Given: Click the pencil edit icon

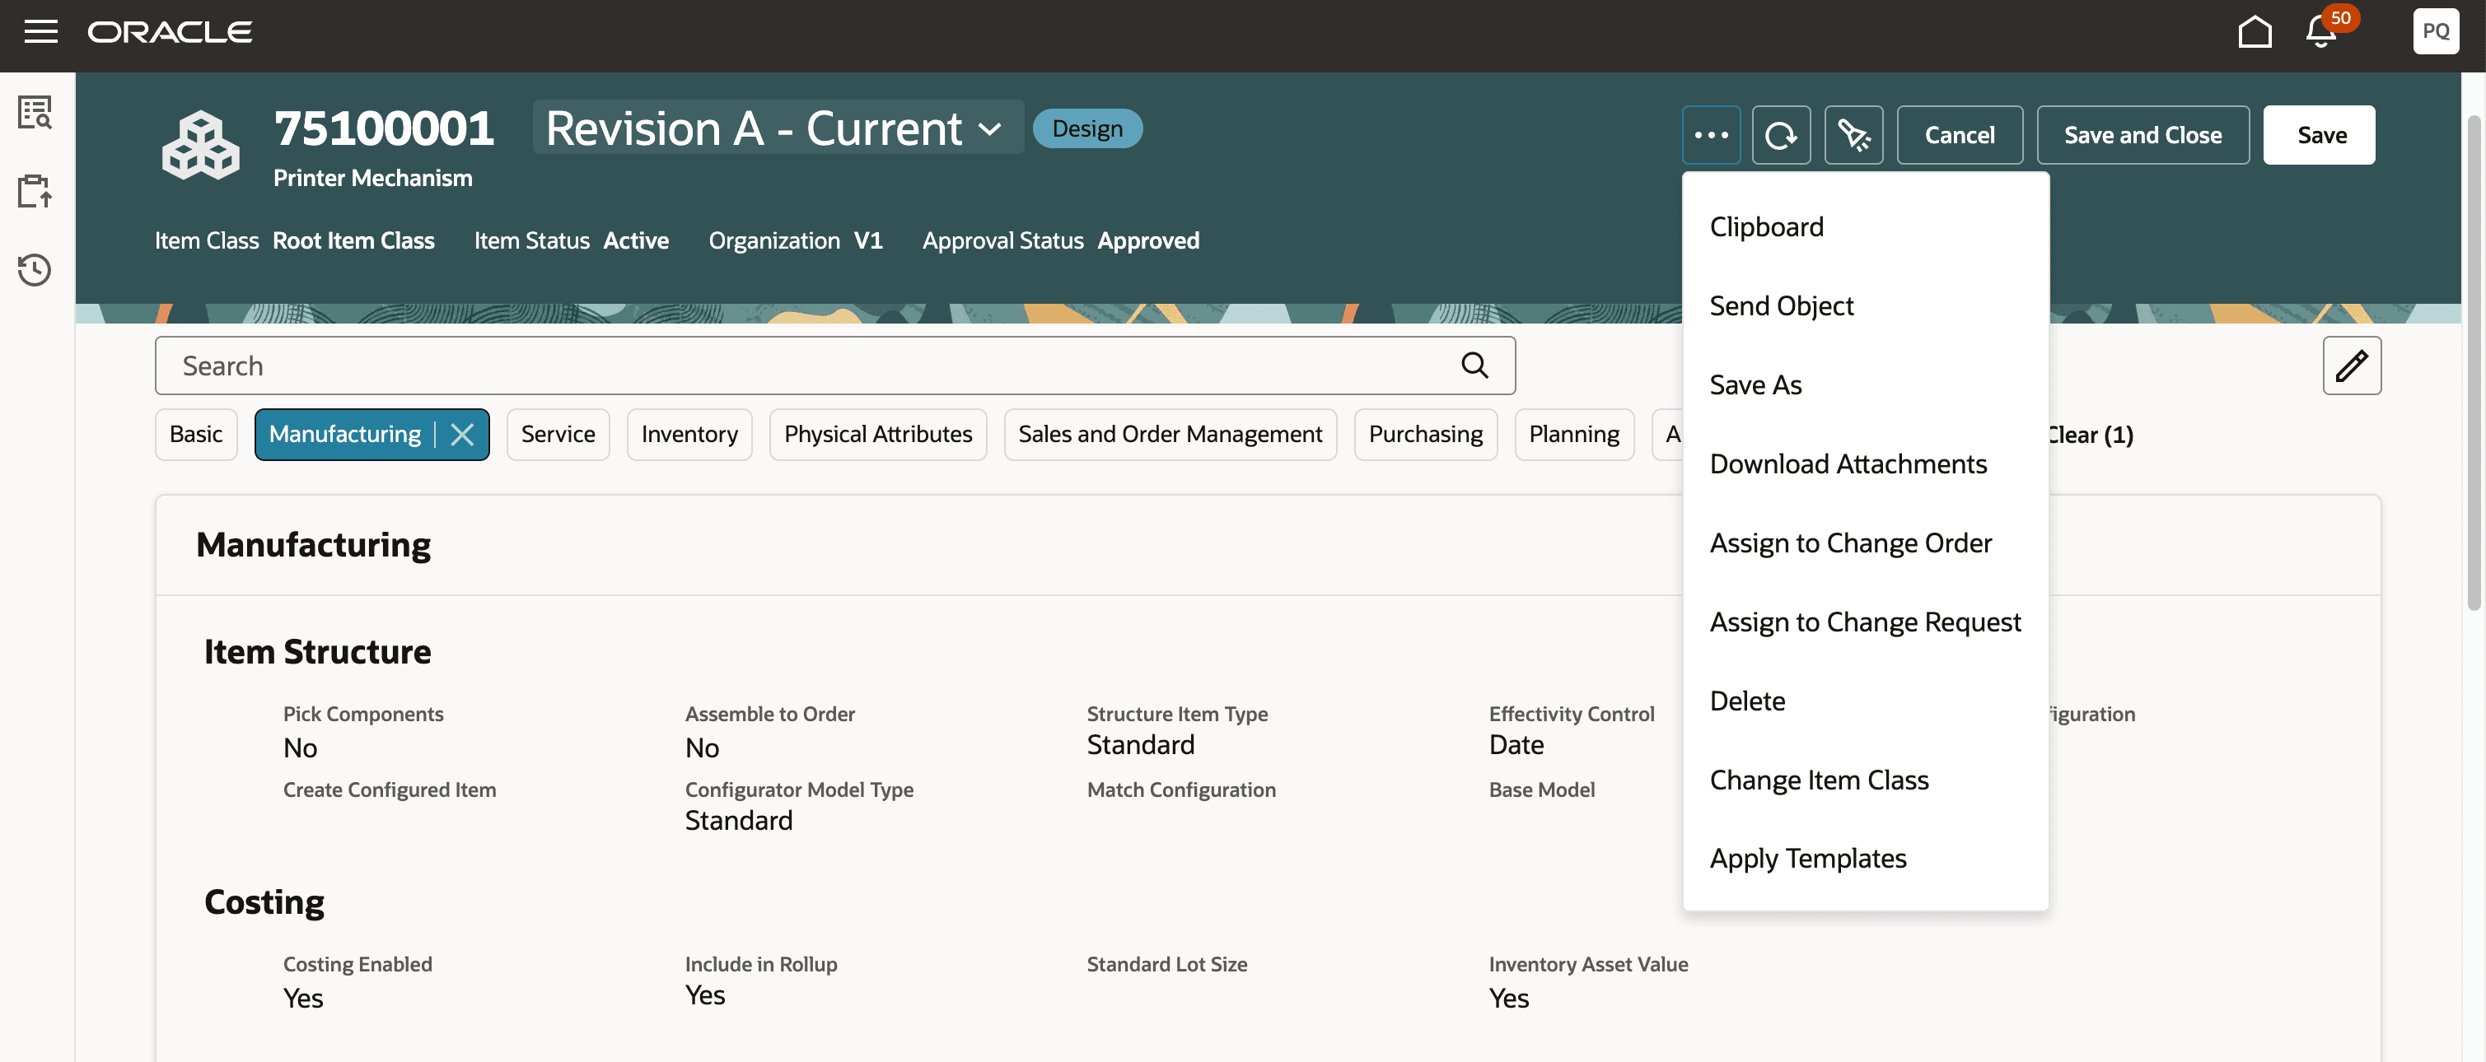Looking at the screenshot, I should [2351, 366].
